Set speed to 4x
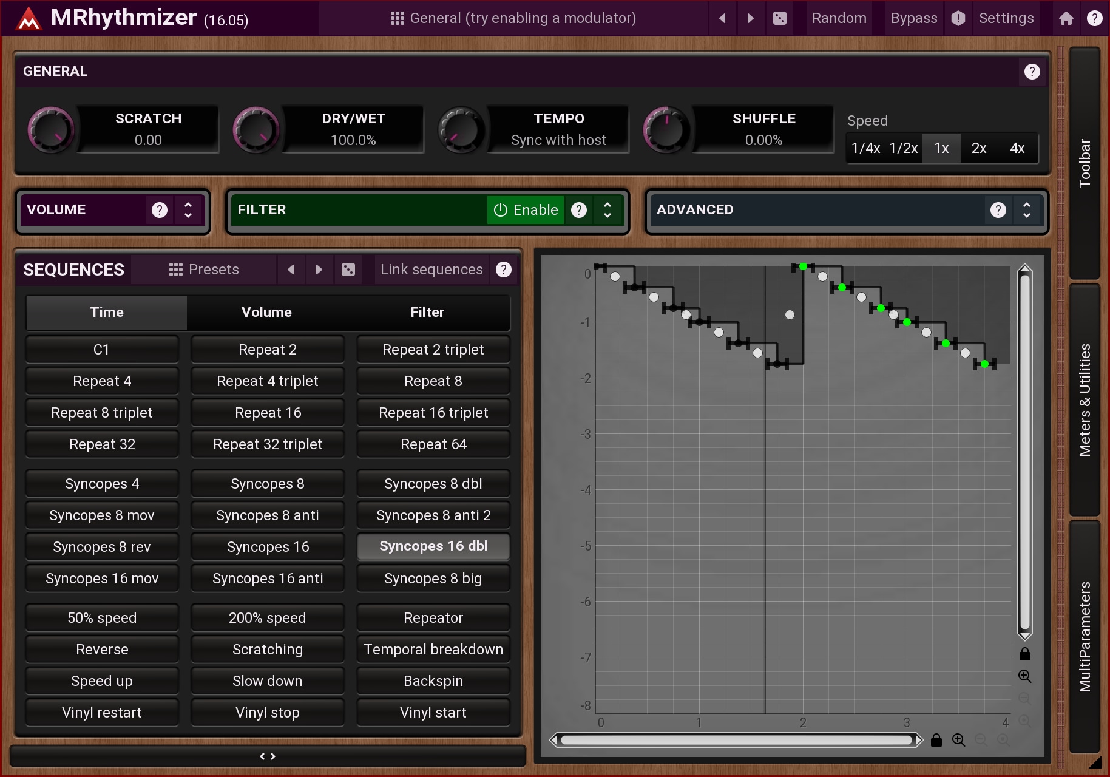This screenshot has height=777, width=1110. click(1017, 148)
